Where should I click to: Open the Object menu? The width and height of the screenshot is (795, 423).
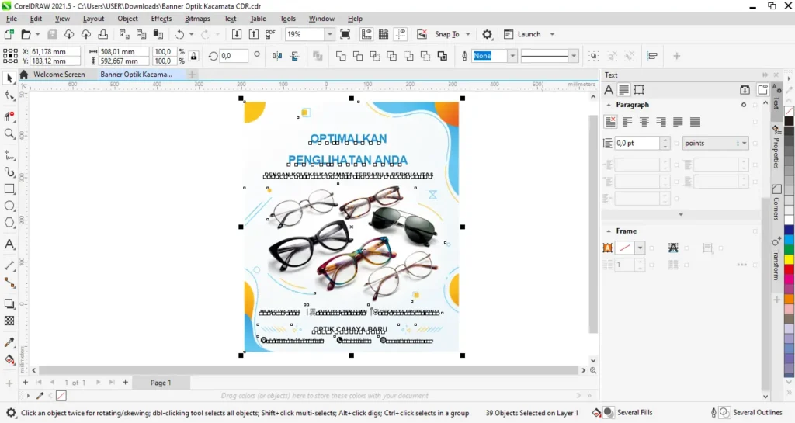128,19
